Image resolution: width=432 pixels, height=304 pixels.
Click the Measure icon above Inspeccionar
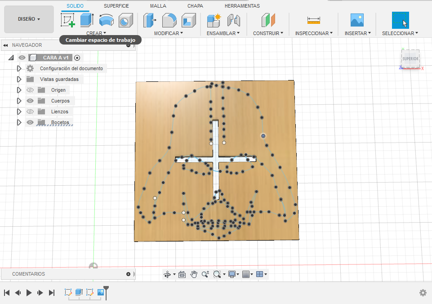click(314, 20)
